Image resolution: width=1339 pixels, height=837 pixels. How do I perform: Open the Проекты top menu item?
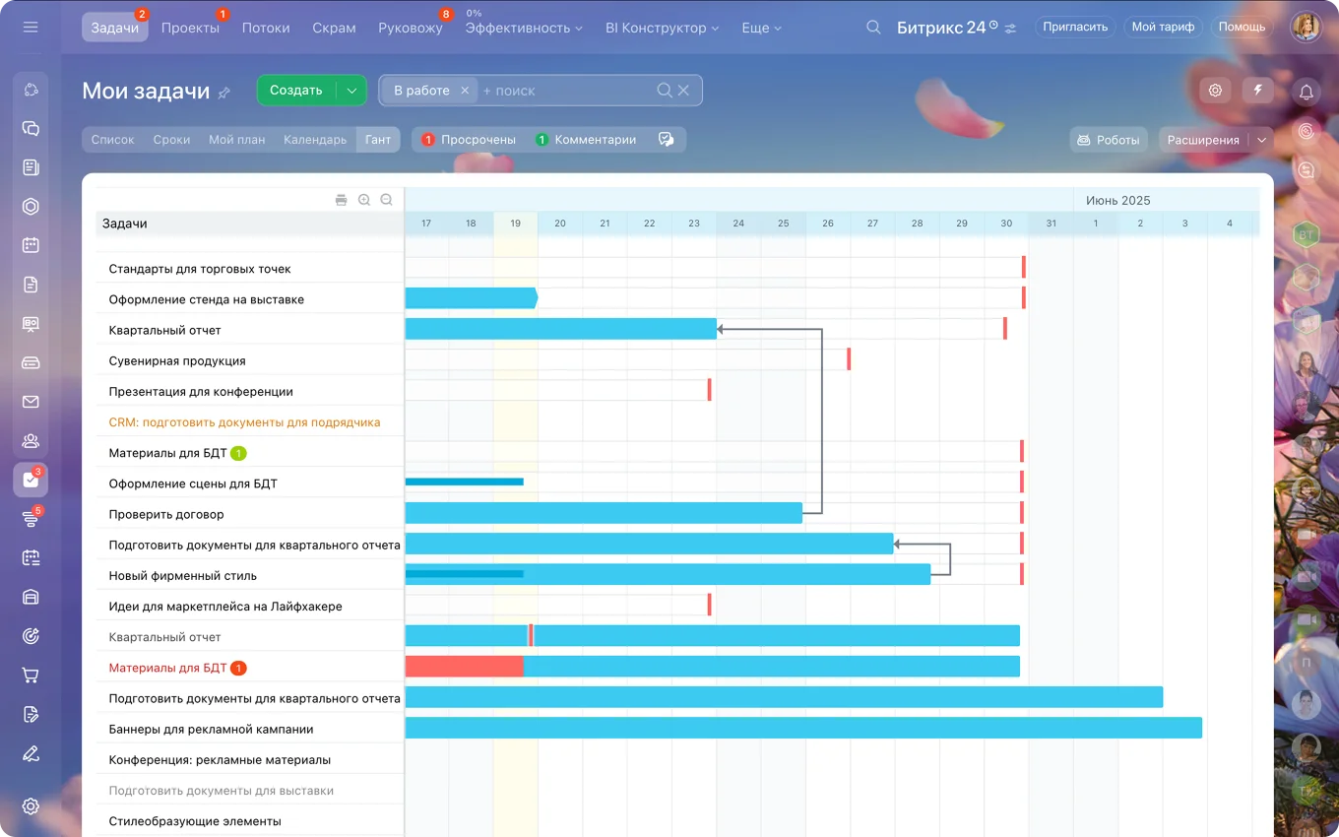coord(190,28)
